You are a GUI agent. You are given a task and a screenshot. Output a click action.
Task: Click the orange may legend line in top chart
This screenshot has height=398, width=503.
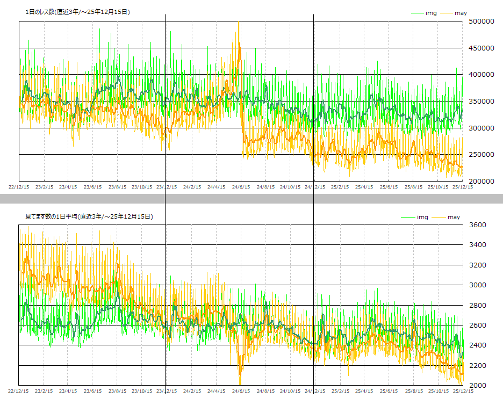click(x=446, y=13)
